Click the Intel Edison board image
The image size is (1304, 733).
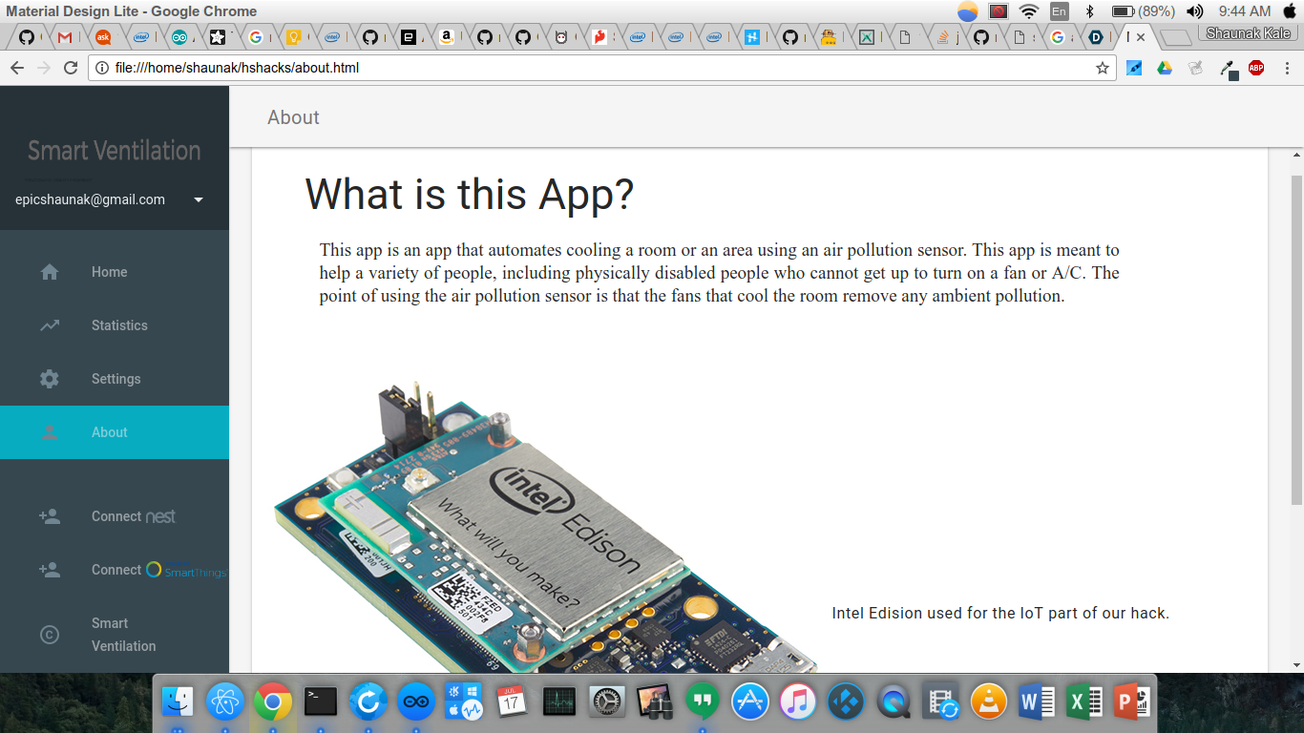[546, 528]
